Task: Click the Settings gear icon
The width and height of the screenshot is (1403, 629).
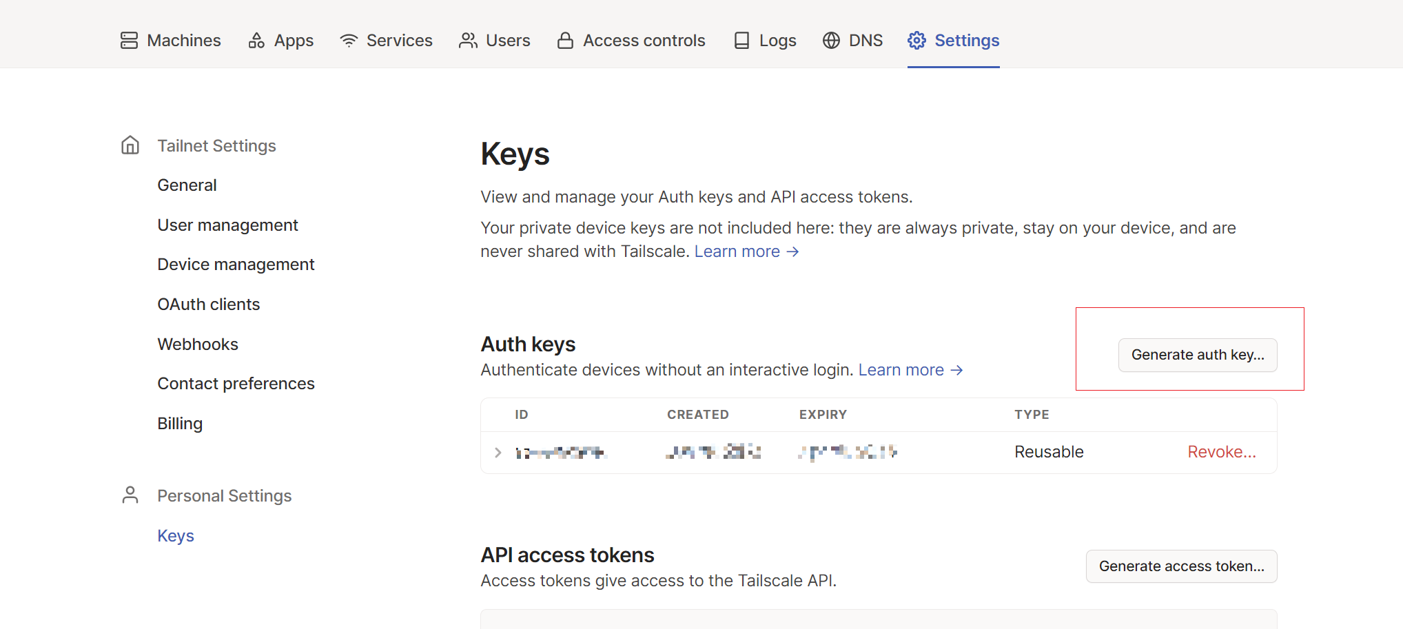Action: (916, 41)
